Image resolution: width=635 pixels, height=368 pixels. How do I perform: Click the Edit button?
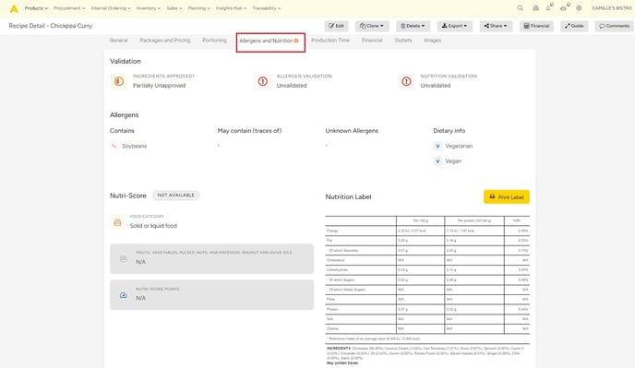pos(336,26)
